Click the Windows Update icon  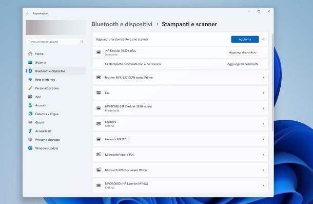[30, 148]
